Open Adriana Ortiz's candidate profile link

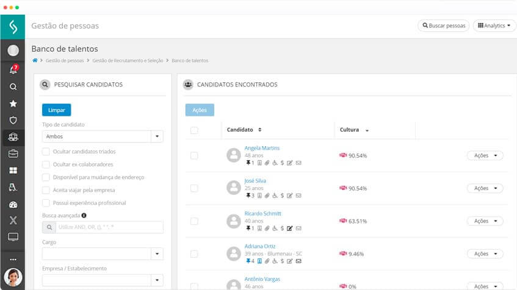click(x=261, y=246)
